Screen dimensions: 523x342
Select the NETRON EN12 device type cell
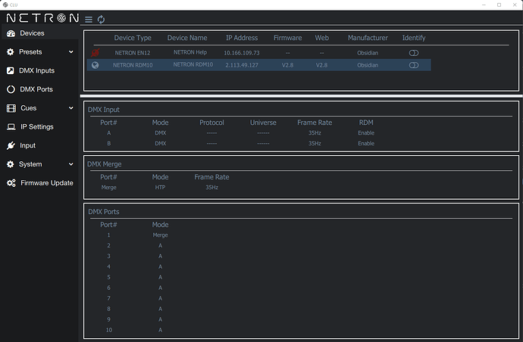133,53
